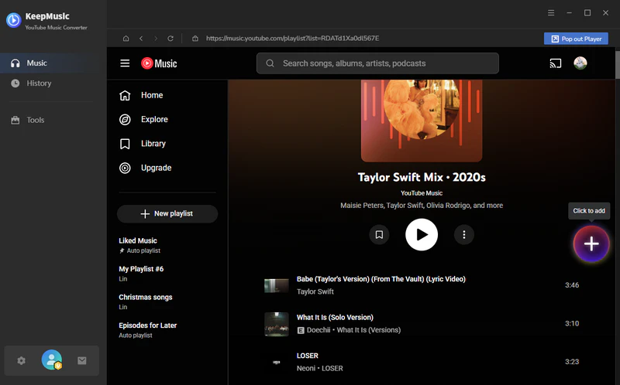Open the Taylor Swift artist link under Babe
620x385 pixels.
click(315, 291)
